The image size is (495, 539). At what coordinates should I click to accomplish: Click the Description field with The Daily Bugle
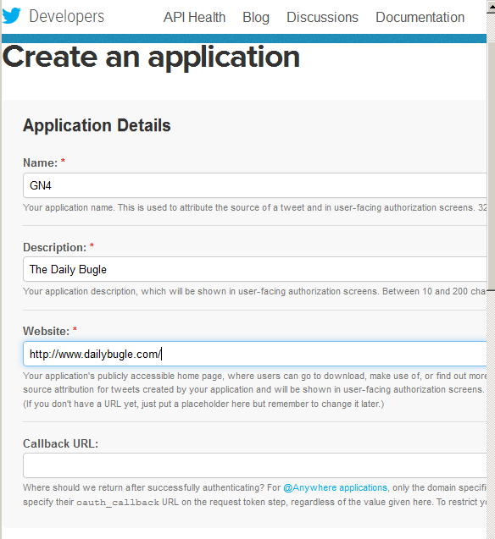pos(255,269)
